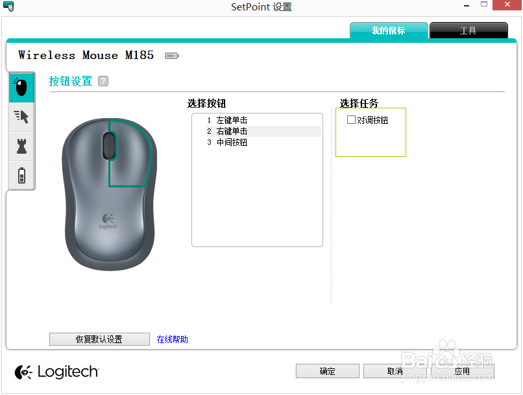523x395 pixels.
Task: Close the SetPoint settings window
Action: point(507,5)
